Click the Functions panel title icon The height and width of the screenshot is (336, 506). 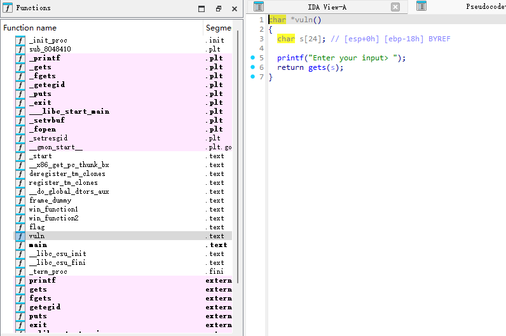[x=8, y=8]
